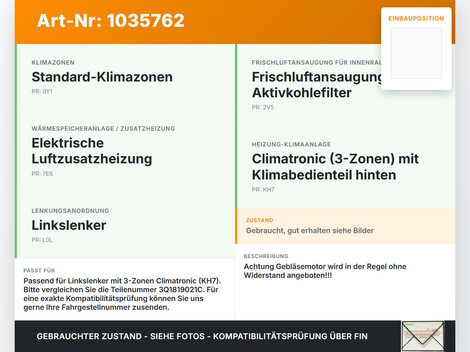Click the envelope VIN check icon

click(x=423, y=336)
